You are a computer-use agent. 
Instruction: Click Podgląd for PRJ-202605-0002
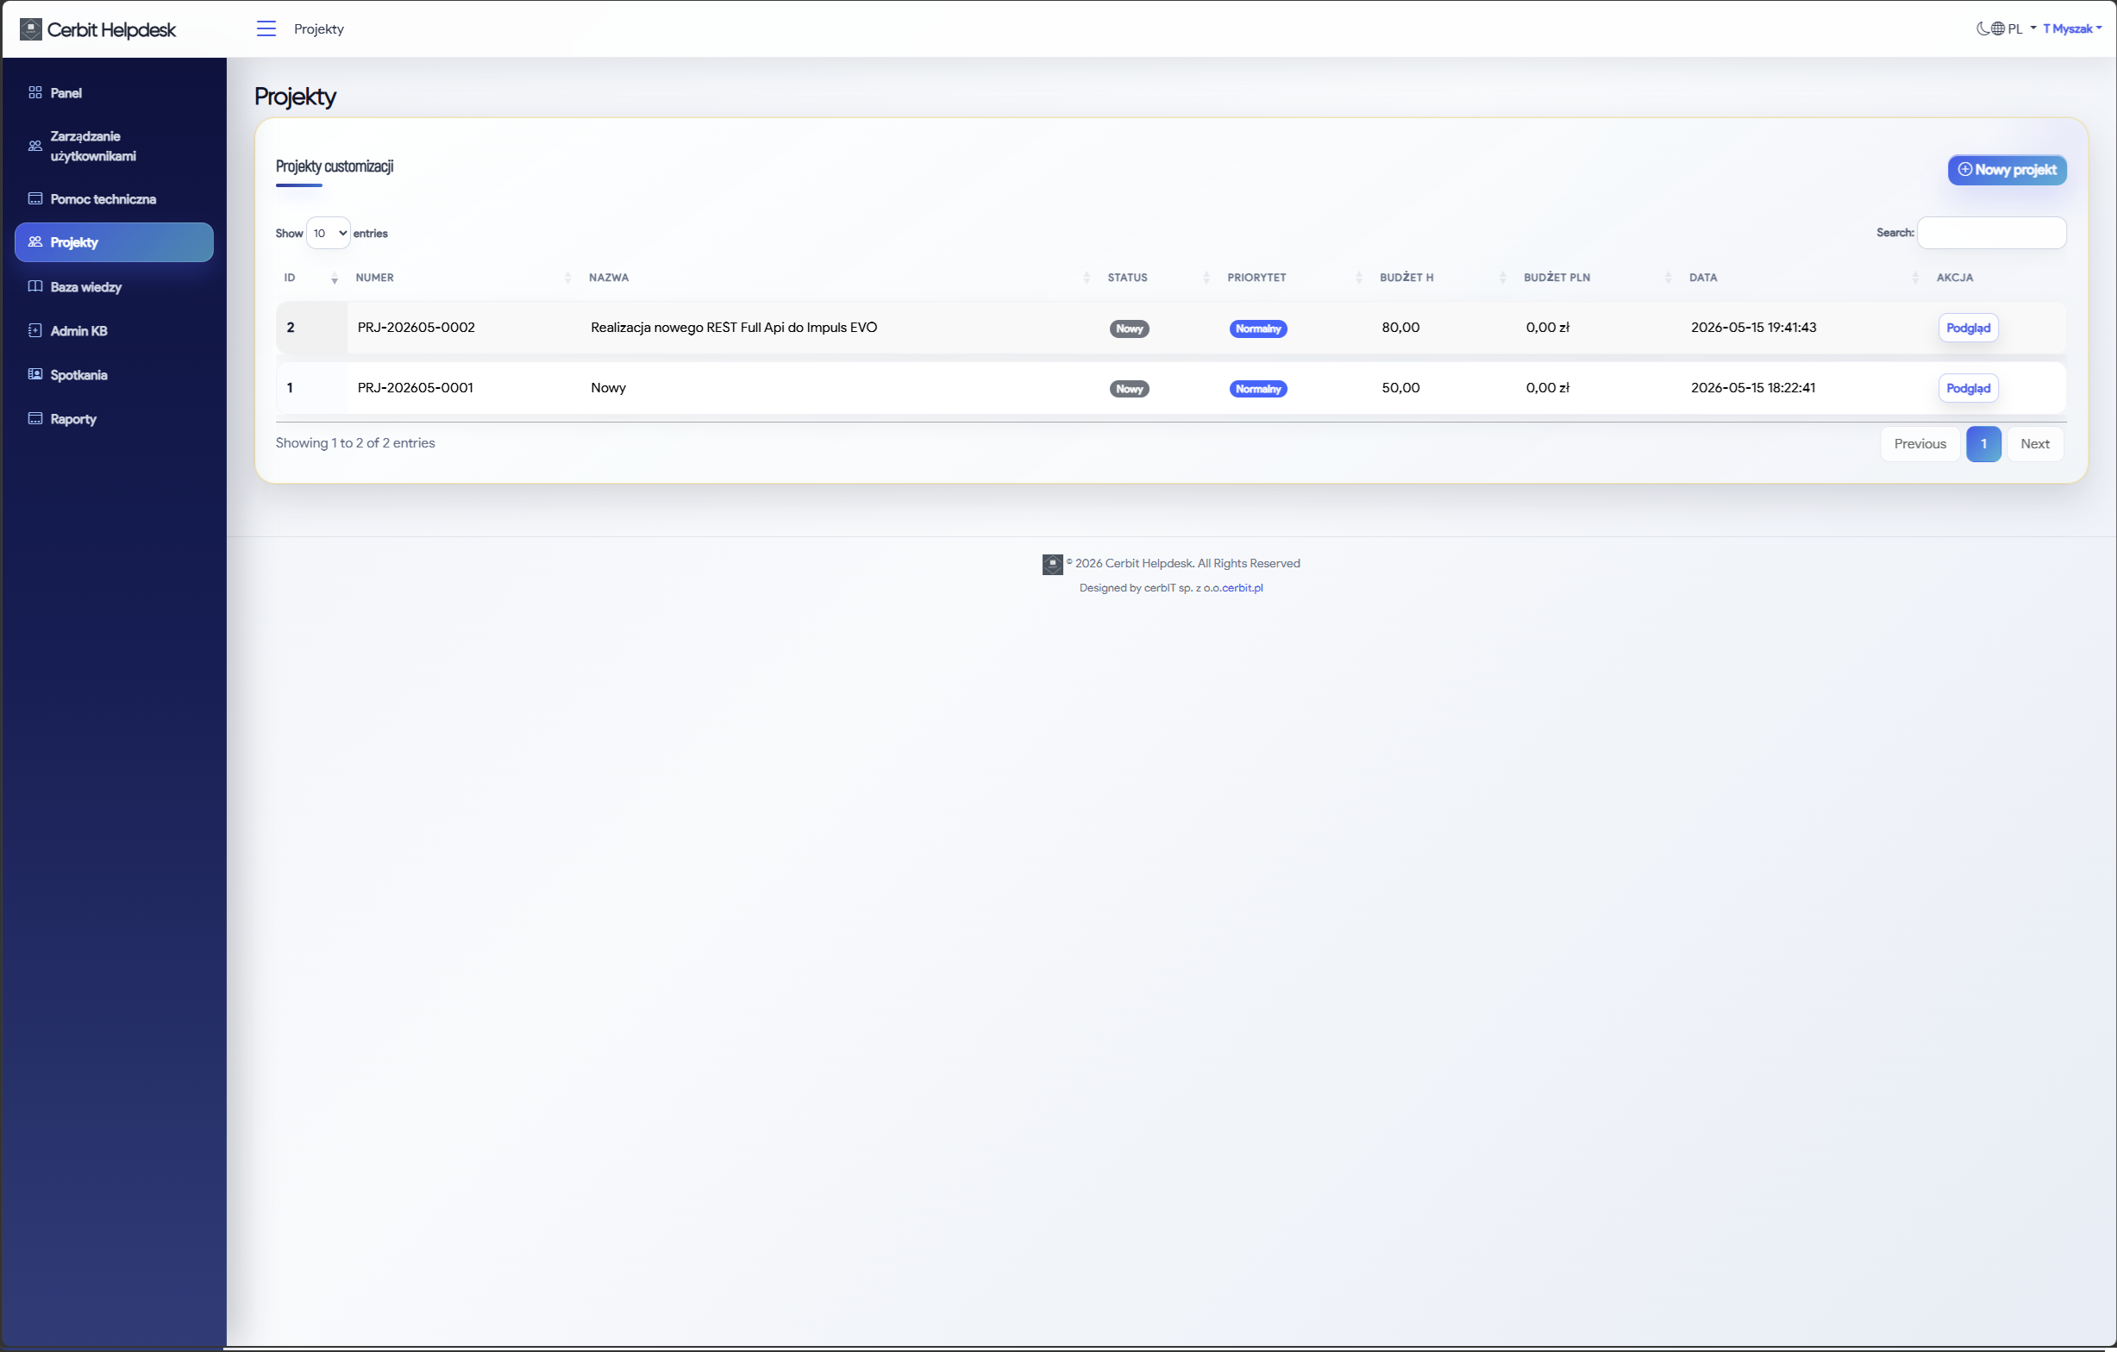(1968, 328)
